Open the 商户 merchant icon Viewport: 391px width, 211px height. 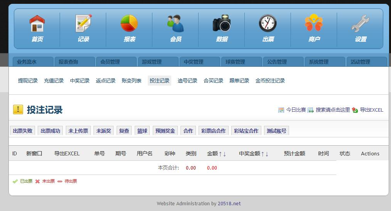[x=314, y=23]
